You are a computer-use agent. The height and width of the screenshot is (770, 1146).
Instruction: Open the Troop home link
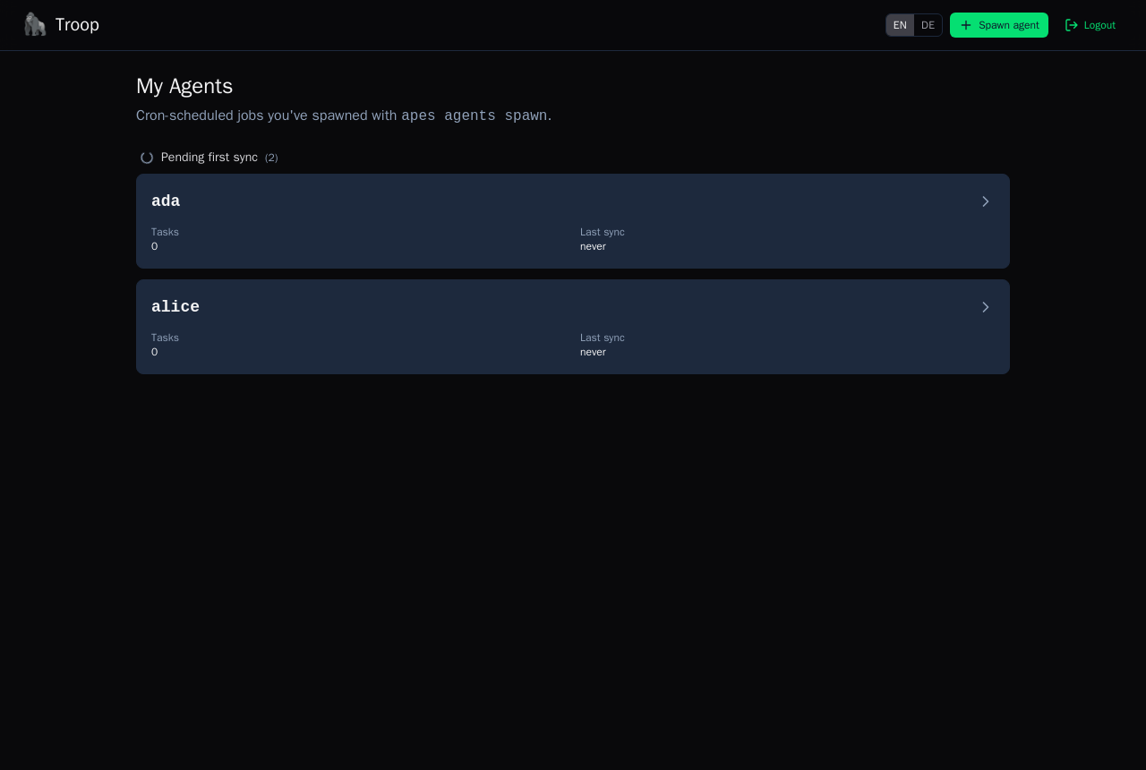[x=62, y=24]
